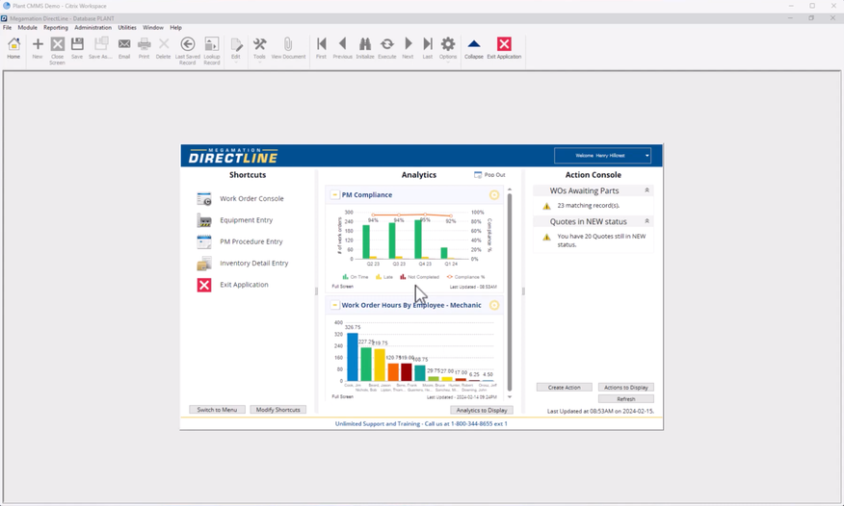Click the Home toolbar icon
Screen dimensions: 844x506
pos(13,46)
